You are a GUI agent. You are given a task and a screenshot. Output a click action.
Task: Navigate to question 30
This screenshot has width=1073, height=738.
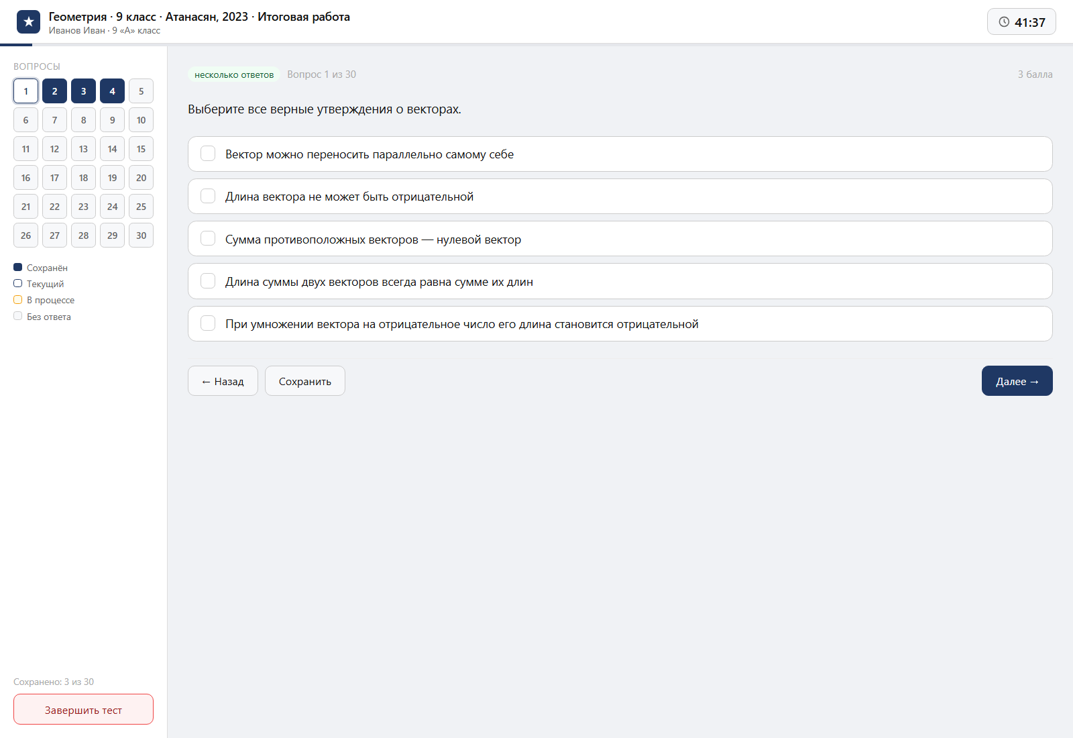pos(141,235)
